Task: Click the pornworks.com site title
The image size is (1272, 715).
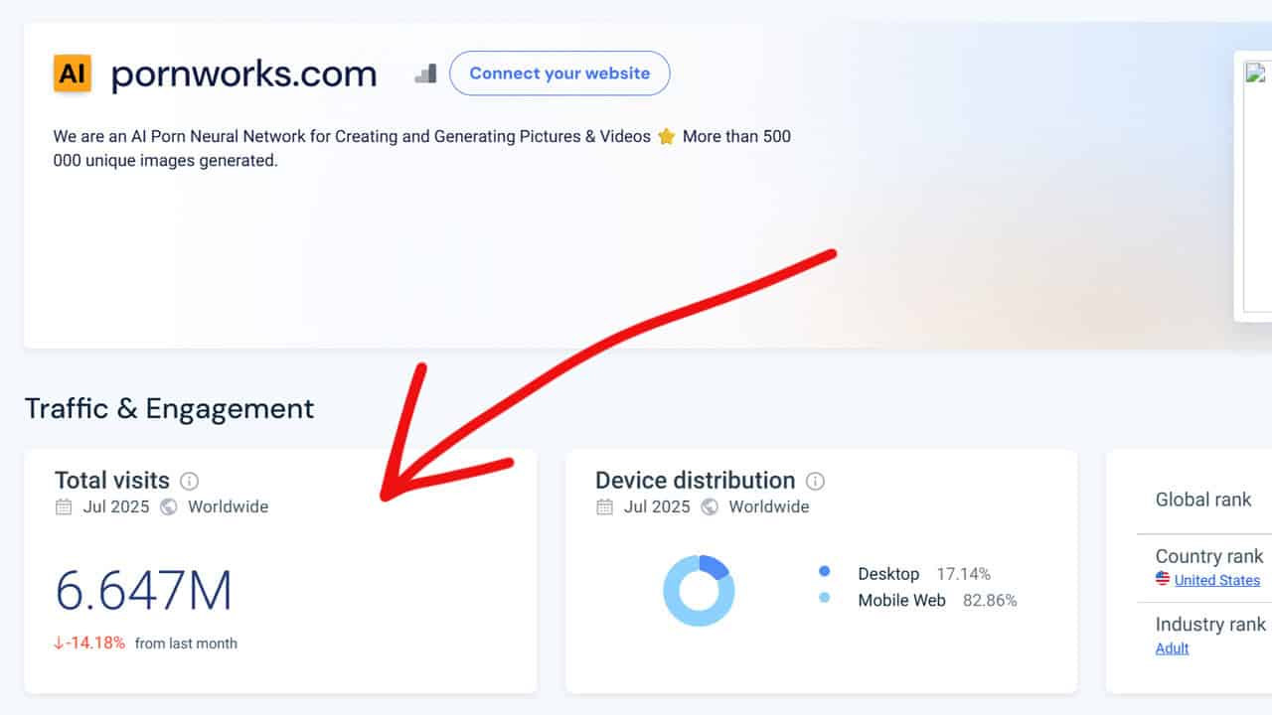Action: click(243, 74)
